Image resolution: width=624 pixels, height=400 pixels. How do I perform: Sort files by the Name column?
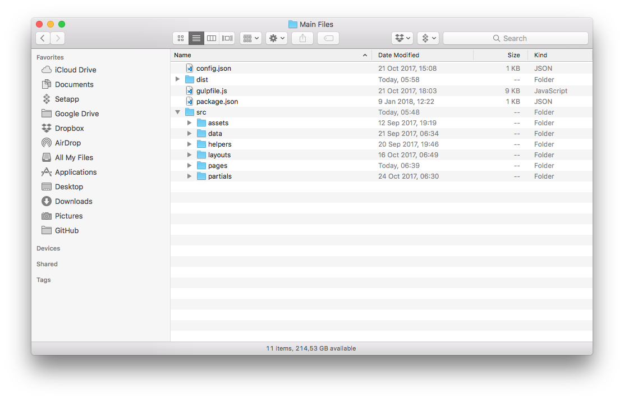pyautogui.click(x=271, y=55)
